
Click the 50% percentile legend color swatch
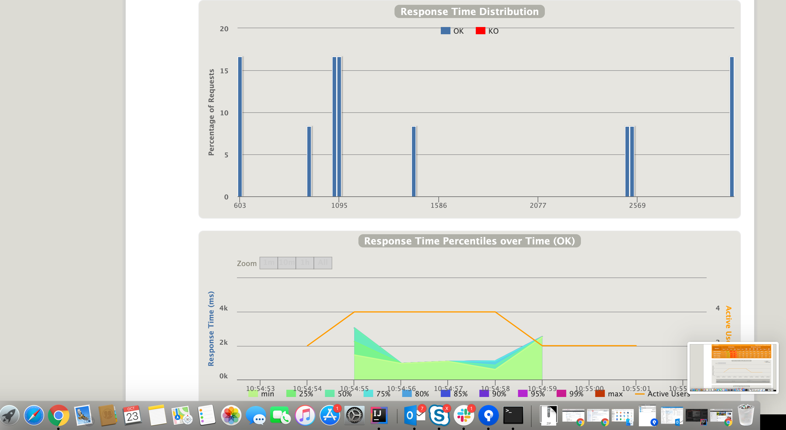(330, 394)
